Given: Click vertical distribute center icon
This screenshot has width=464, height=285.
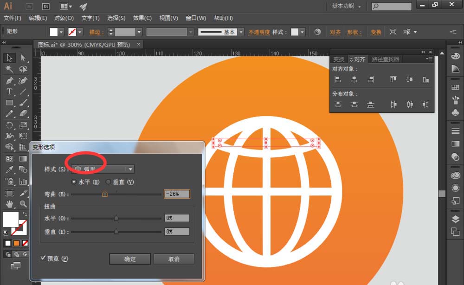Looking at the screenshot, I should tap(354, 104).
